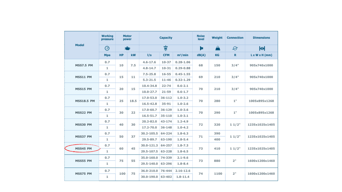The image size is (342, 192).
Task: Click the weight icon under Weight
Action: tap(217, 48)
